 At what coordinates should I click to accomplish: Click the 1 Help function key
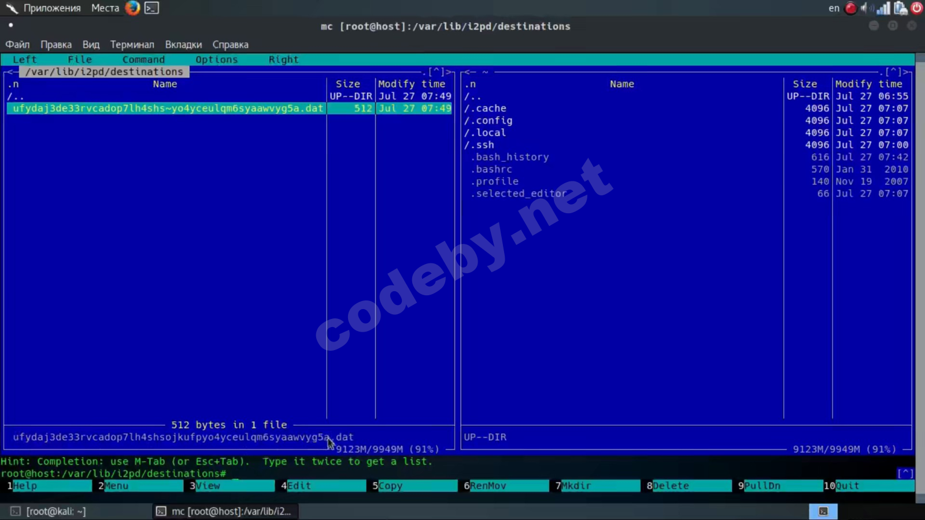pyautogui.click(x=49, y=486)
